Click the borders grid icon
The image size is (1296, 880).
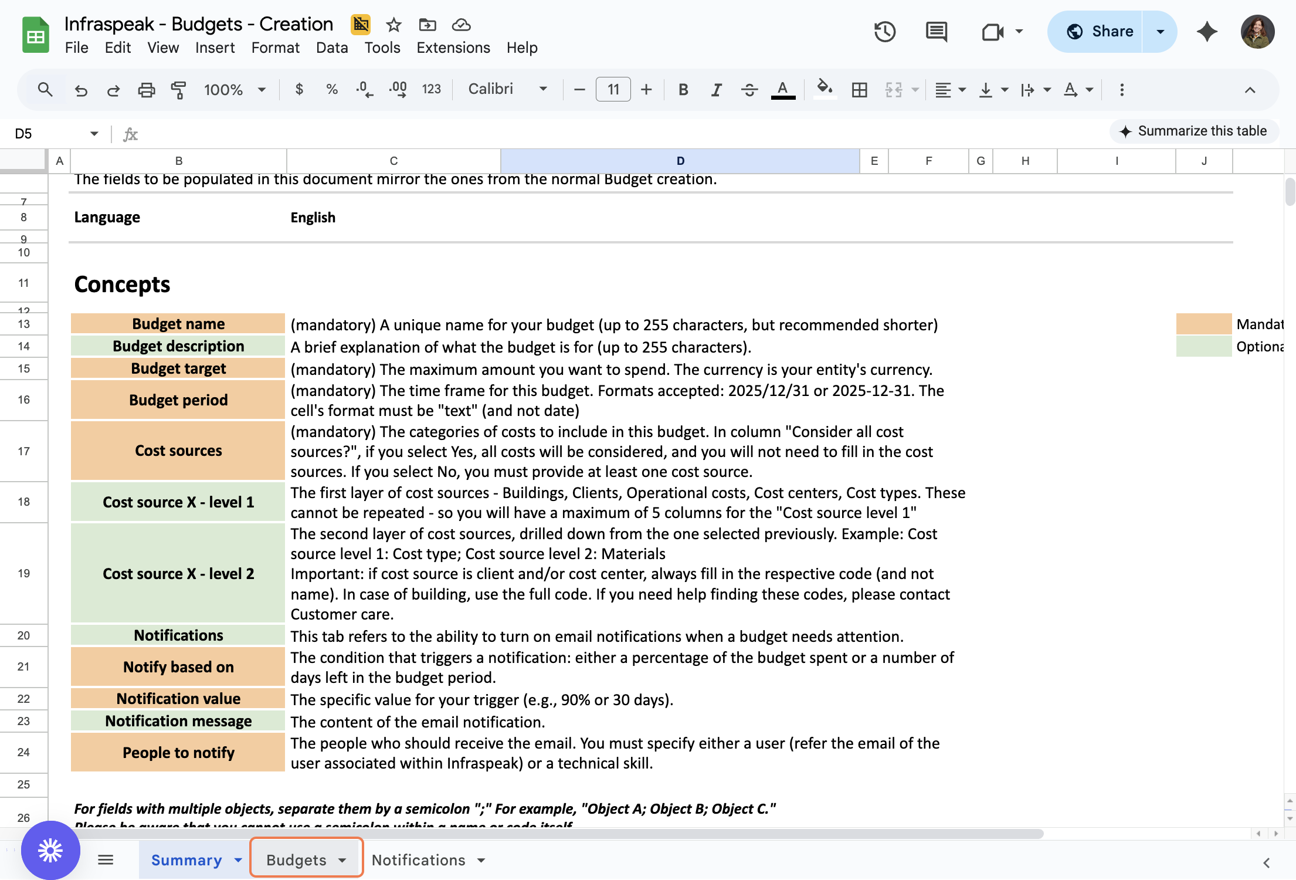(x=860, y=90)
